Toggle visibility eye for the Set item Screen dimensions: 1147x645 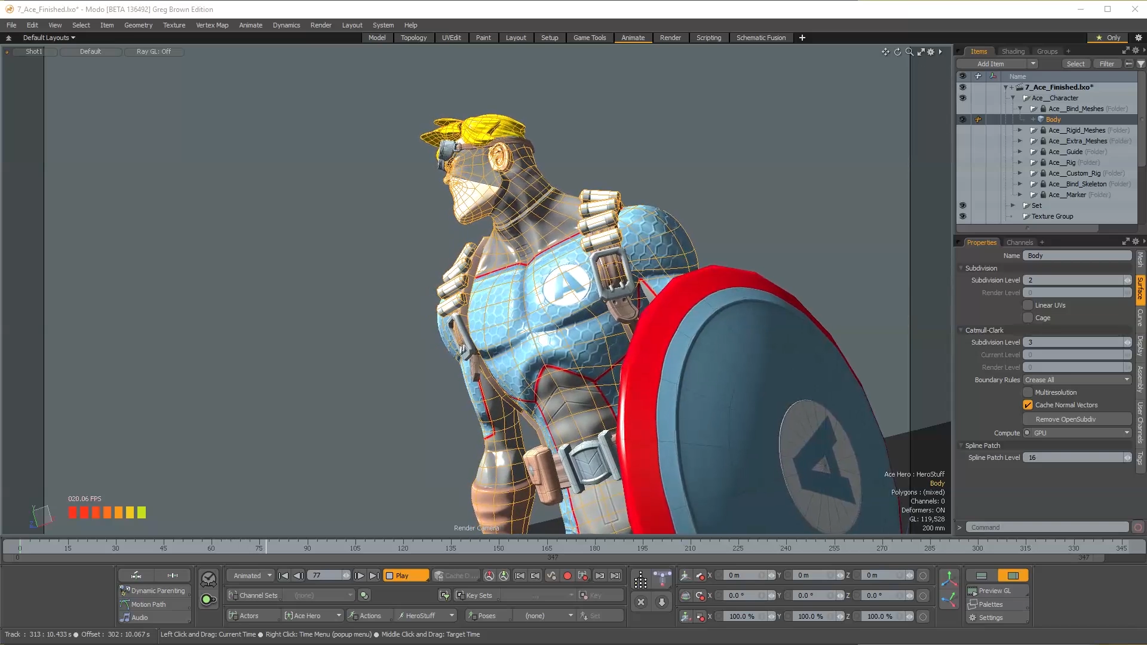963,205
